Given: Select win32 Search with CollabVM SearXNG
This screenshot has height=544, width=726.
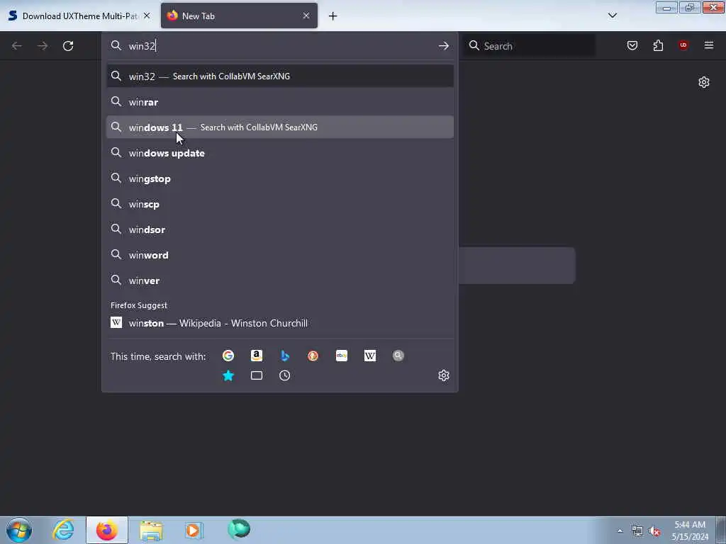Looking at the screenshot, I should click(280, 76).
